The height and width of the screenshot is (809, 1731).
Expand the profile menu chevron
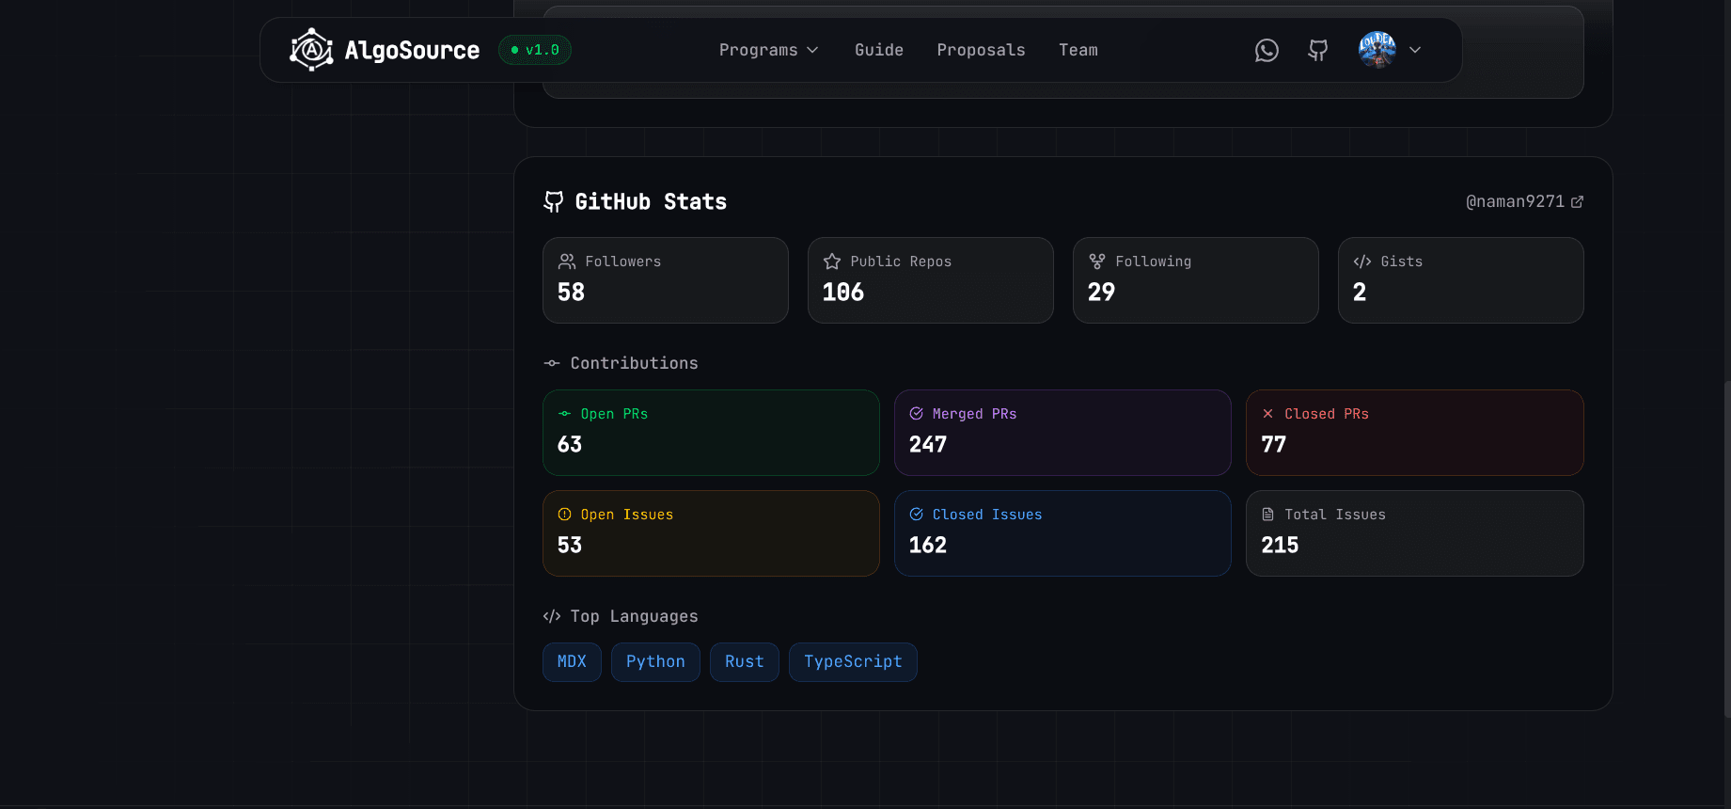(1415, 50)
